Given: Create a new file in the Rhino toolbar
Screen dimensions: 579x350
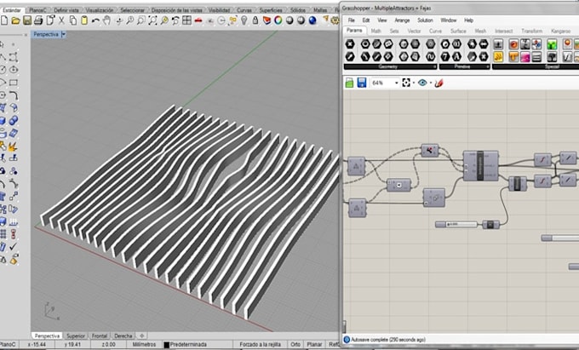Looking at the screenshot, I should 4,20.
